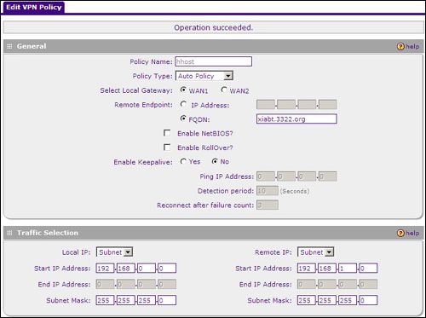Click the Traffic Selection help icon
This screenshot has height=318, width=426.
pyautogui.click(x=400, y=233)
